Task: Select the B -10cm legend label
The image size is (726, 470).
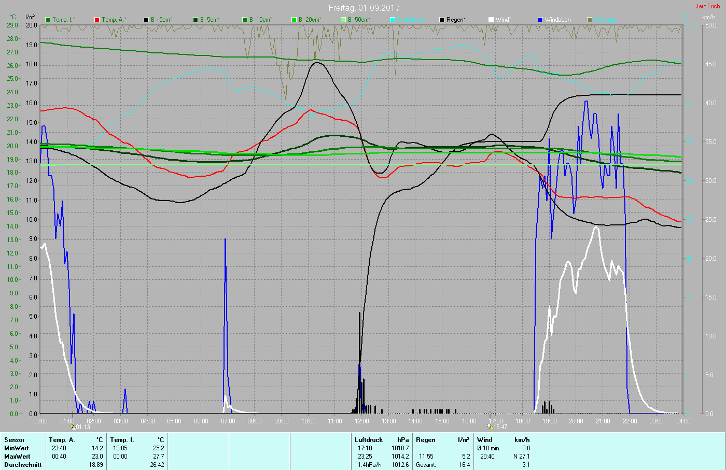Action: 260,20
